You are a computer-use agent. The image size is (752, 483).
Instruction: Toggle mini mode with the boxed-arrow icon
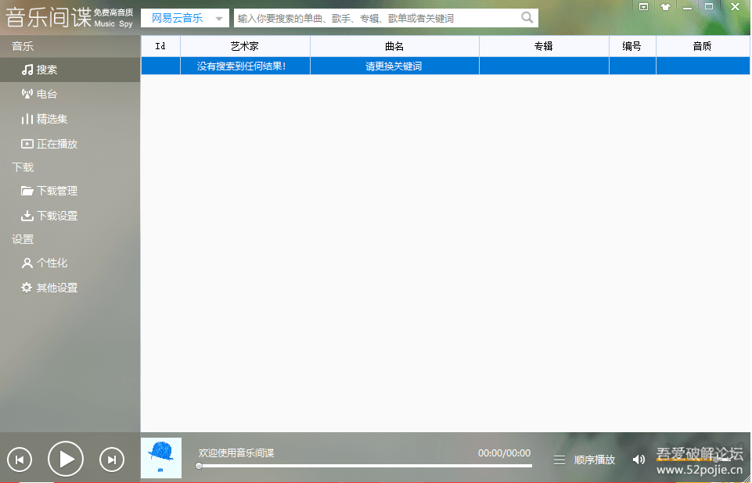(x=643, y=6)
